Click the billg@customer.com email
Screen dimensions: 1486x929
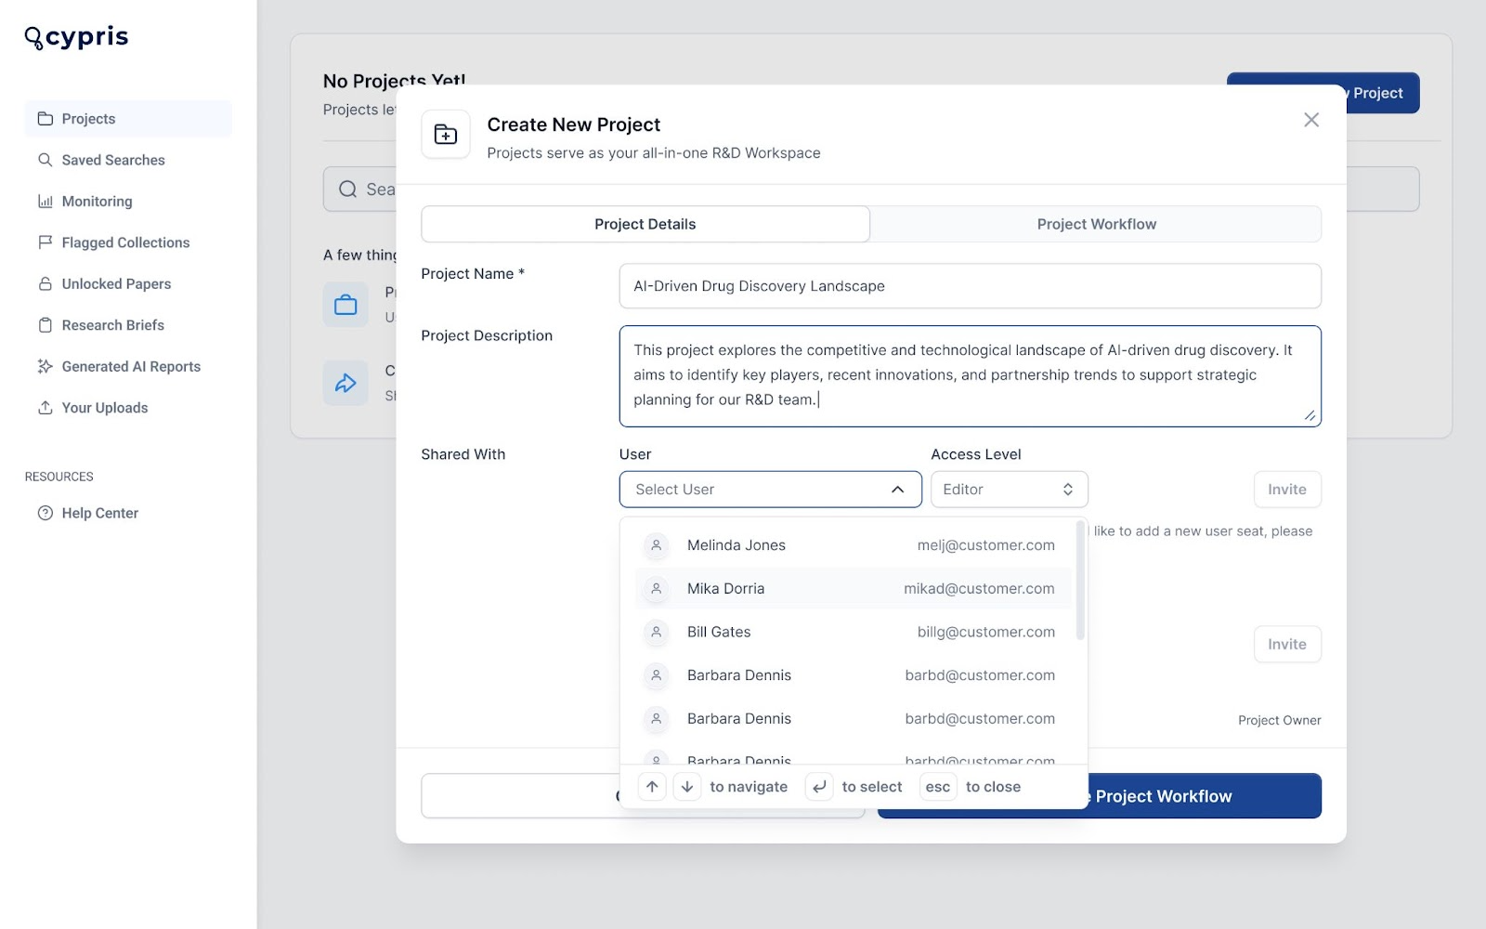tap(985, 632)
